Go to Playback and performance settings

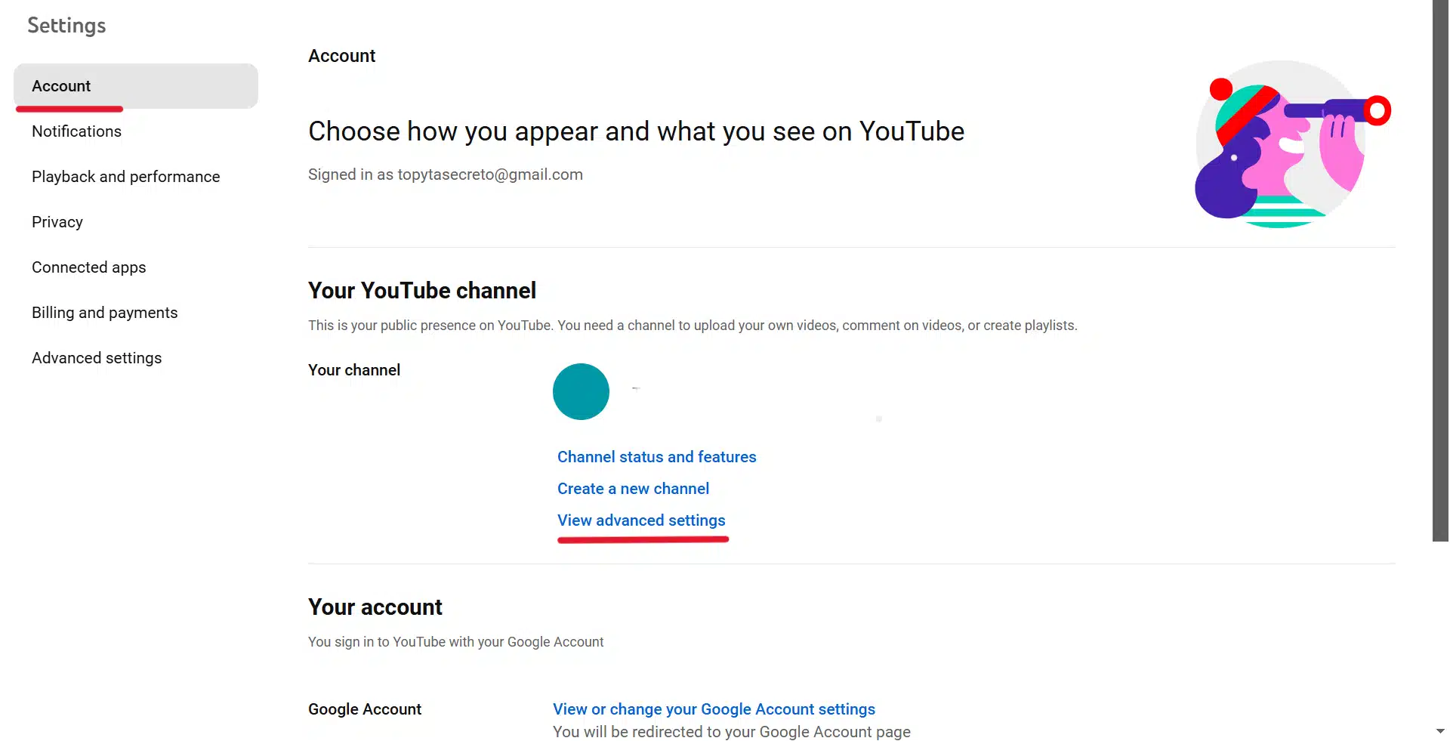click(x=126, y=177)
